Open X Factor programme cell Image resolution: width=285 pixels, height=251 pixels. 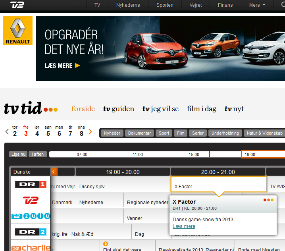(x=219, y=184)
